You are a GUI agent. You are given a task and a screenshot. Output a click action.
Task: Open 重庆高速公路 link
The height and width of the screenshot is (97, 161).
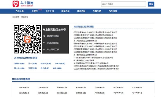81,88
